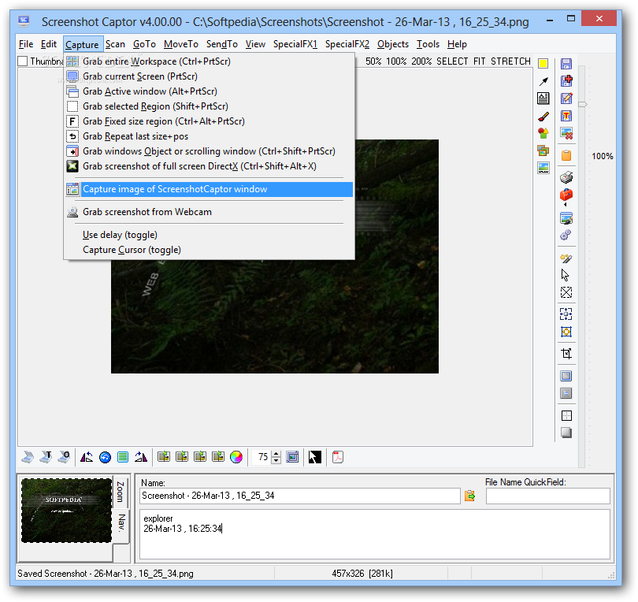The height and width of the screenshot is (602, 638).
Task: Click the File Name QuickField input
Action: [548, 496]
